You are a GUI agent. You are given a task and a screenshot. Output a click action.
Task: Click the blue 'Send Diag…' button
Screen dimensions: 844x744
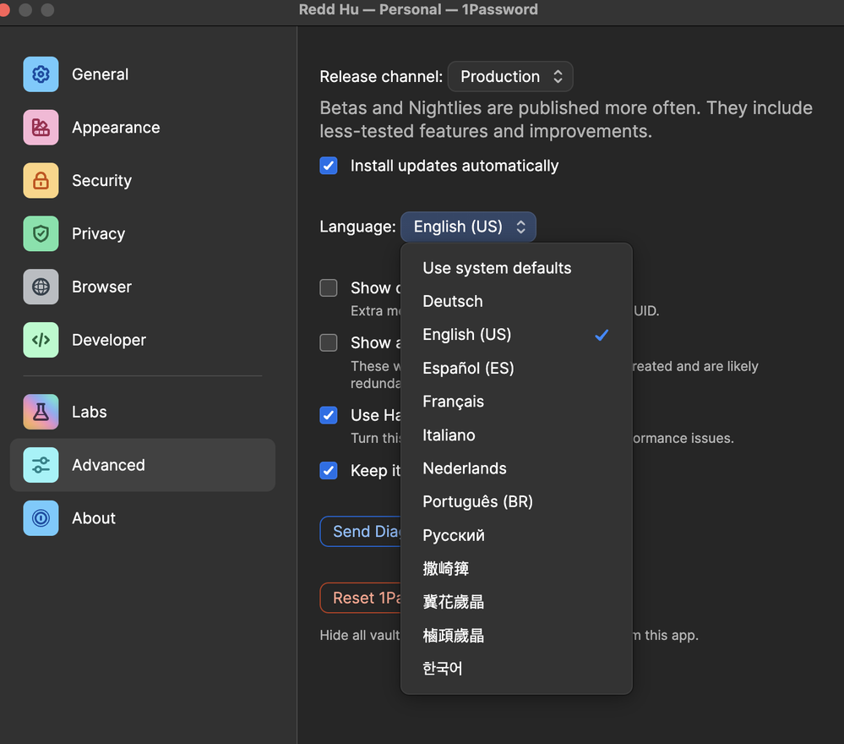click(362, 532)
